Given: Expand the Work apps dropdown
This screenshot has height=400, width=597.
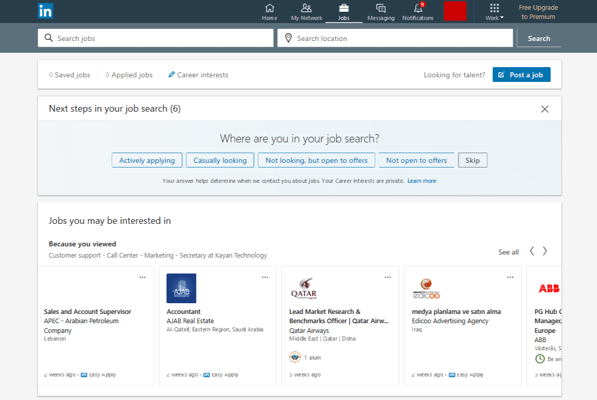Looking at the screenshot, I should 494,12.
